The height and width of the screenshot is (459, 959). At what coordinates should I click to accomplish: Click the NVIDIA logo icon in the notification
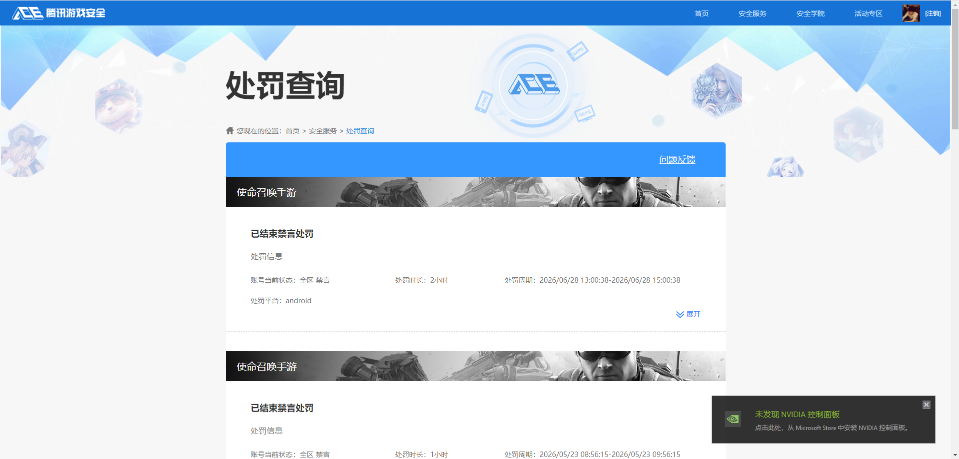coord(733,419)
